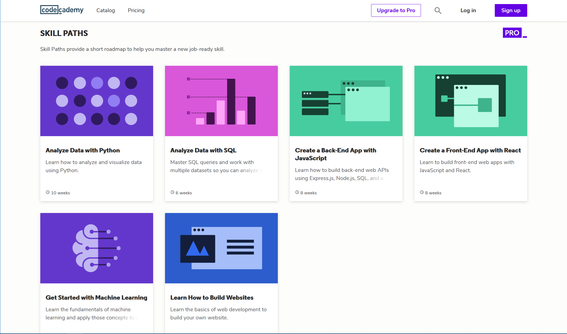This screenshot has width=567, height=334.
Task: Click the Log in link
Action: (x=468, y=10)
